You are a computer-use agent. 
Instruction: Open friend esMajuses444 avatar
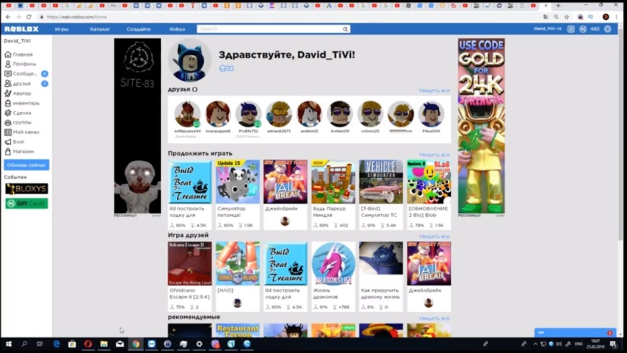[x=187, y=114]
